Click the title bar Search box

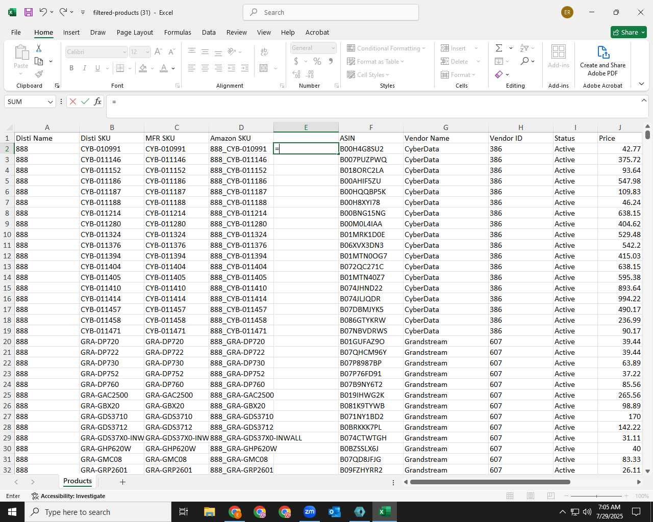331,12
